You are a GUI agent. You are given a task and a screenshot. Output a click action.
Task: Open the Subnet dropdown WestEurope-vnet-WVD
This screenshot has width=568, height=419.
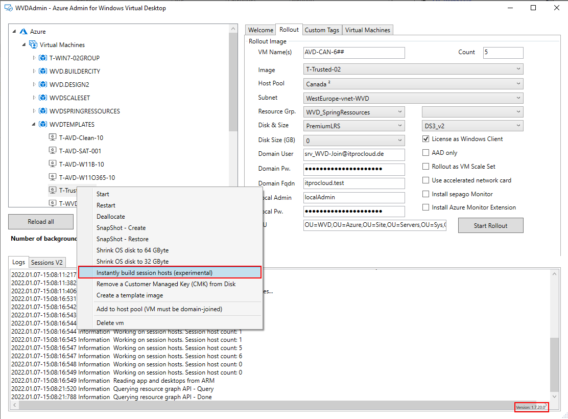pos(413,98)
